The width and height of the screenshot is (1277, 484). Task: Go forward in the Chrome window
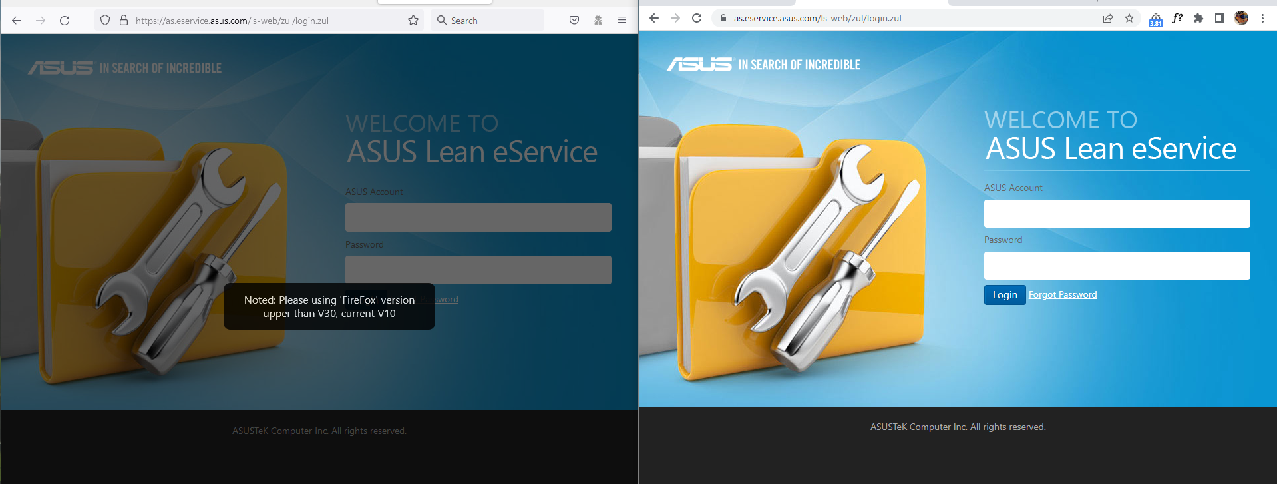click(x=675, y=18)
